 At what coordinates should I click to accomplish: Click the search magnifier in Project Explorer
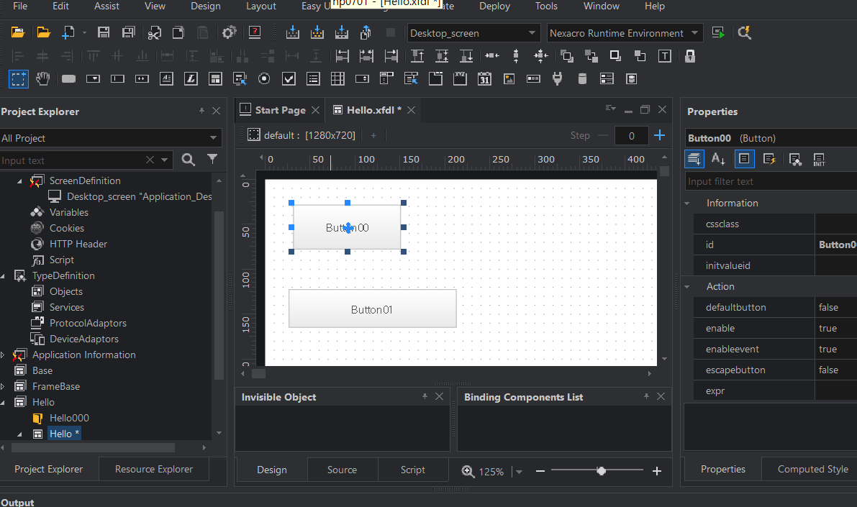click(x=188, y=160)
